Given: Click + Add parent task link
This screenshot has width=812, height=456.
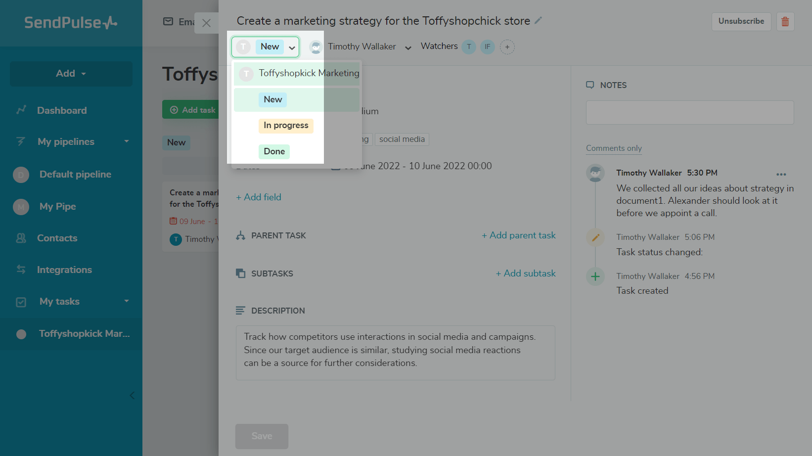Looking at the screenshot, I should (x=519, y=235).
